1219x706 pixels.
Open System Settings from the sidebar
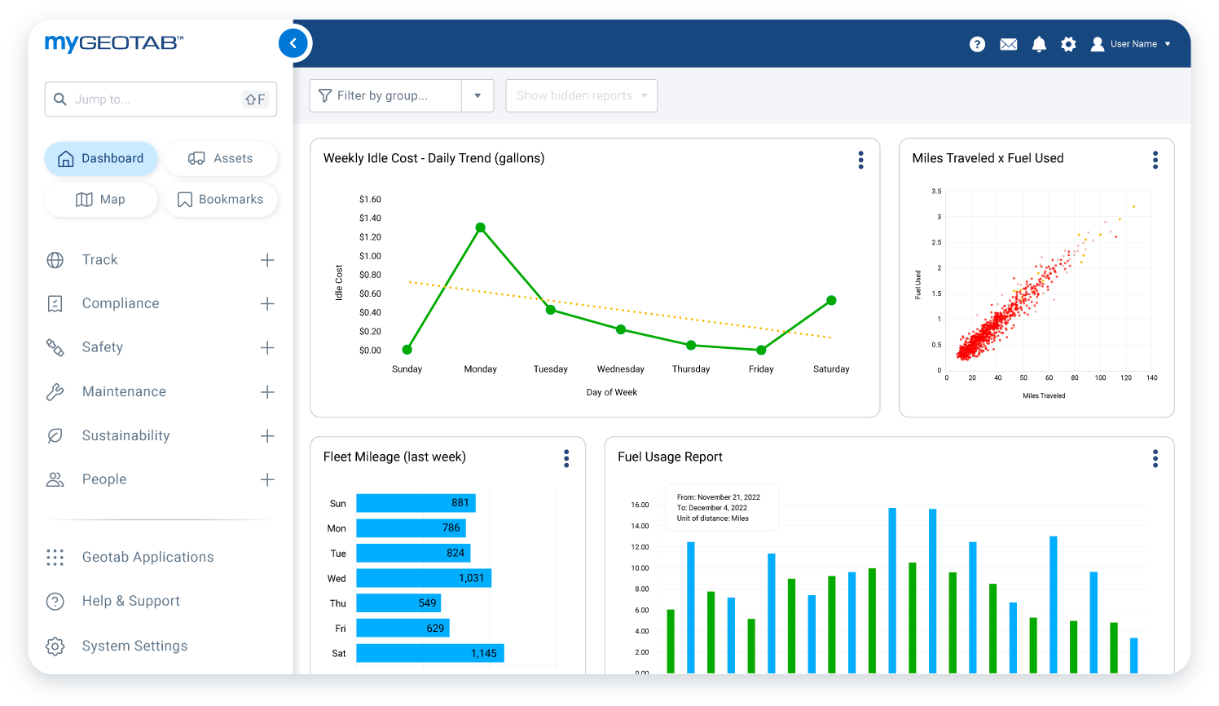click(x=134, y=646)
